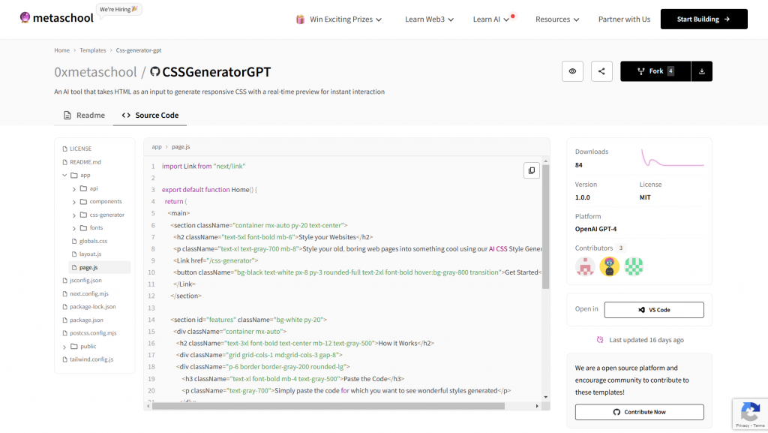
Task: Open the Resources dropdown menu
Action: point(557,20)
